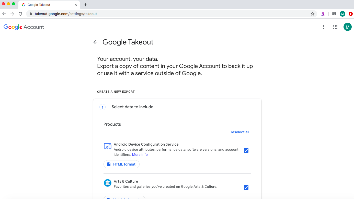
Task: Open More info link for Android Device Configuration
Action: (x=140, y=155)
